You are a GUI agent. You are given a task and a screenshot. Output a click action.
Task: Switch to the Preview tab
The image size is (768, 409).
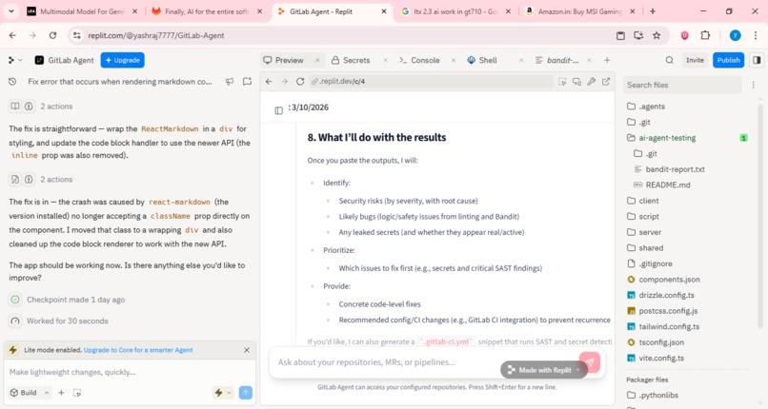click(x=284, y=60)
